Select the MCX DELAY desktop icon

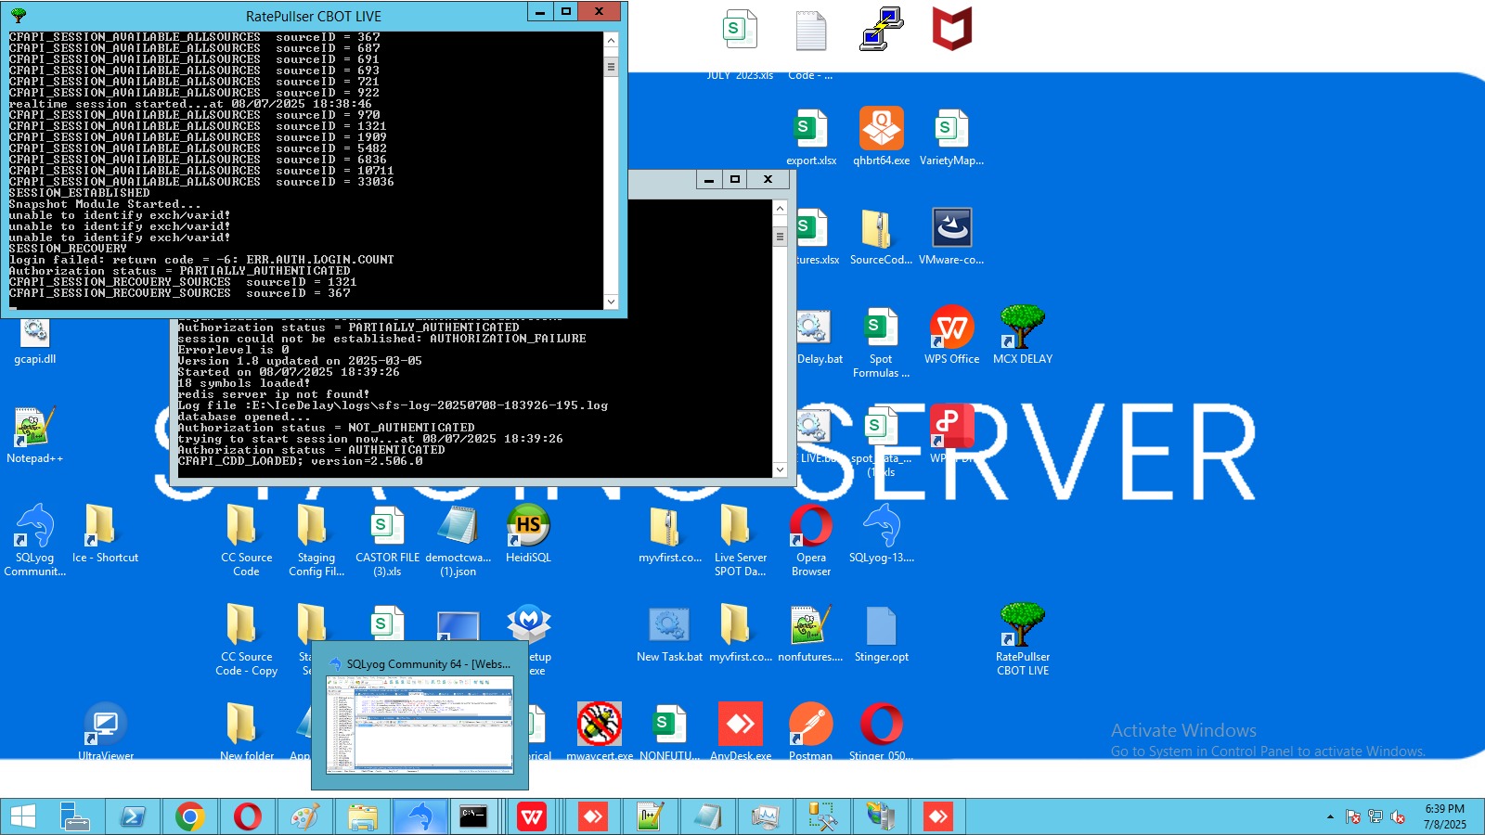tap(1023, 328)
